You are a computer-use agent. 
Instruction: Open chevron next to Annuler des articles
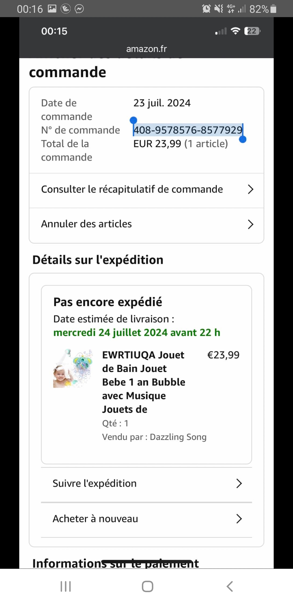pos(250,224)
